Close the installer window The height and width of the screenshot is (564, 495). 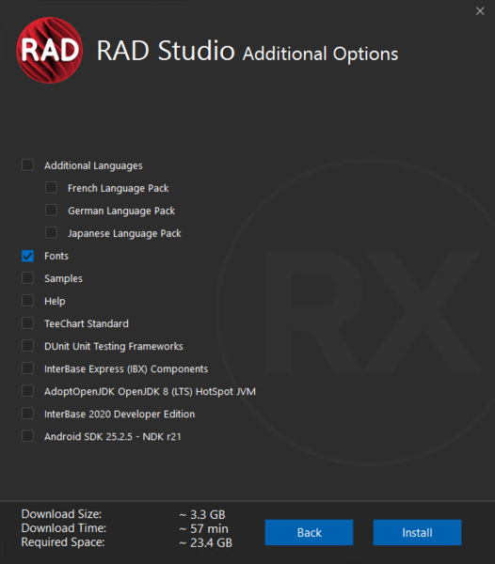pyautogui.click(x=480, y=11)
